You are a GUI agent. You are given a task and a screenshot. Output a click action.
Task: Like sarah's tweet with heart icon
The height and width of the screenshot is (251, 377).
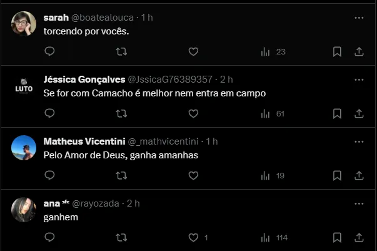coord(193,51)
